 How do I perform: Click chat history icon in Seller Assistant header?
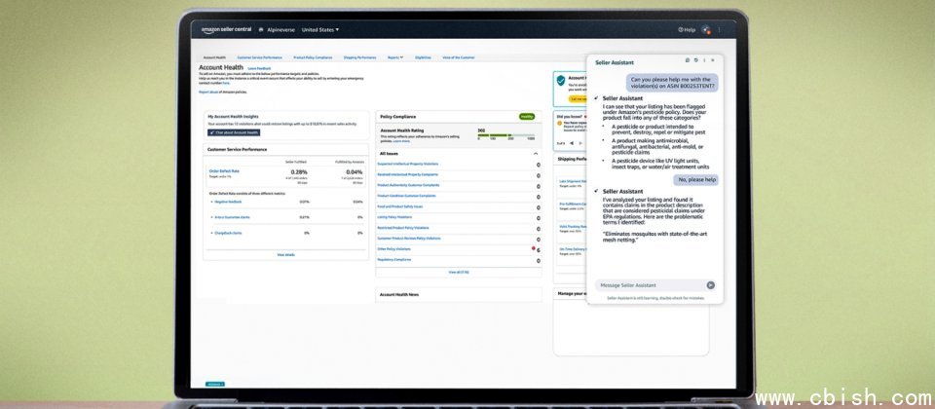(695, 60)
